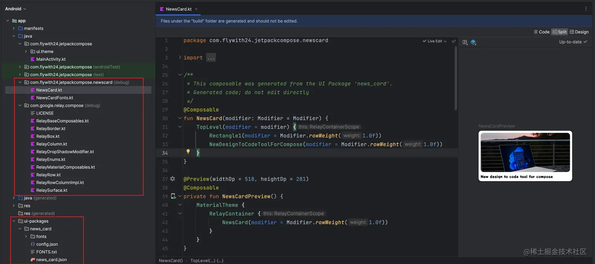Expand the fonts folder under news_card
The image size is (595, 264).
point(26,236)
